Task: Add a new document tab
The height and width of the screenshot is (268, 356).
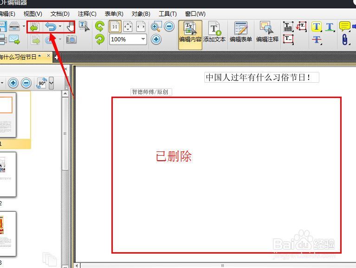Action: coord(56,58)
